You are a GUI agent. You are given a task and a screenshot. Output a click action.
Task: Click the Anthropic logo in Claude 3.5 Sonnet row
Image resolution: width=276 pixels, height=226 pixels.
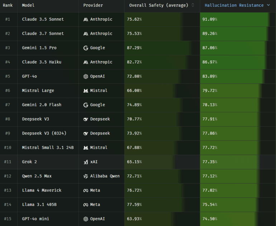point(86,19)
